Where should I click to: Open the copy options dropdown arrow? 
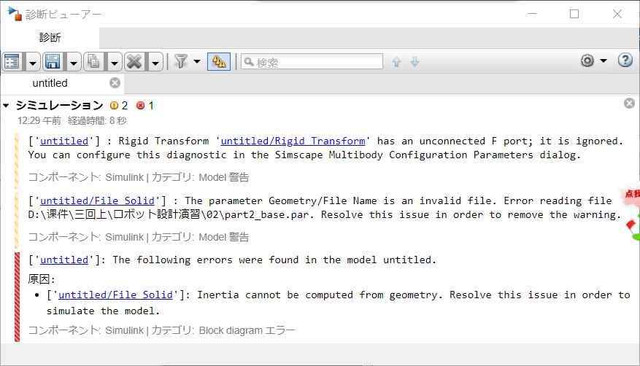(x=115, y=63)
